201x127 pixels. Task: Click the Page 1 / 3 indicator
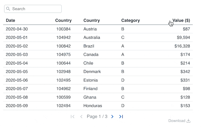97,116
